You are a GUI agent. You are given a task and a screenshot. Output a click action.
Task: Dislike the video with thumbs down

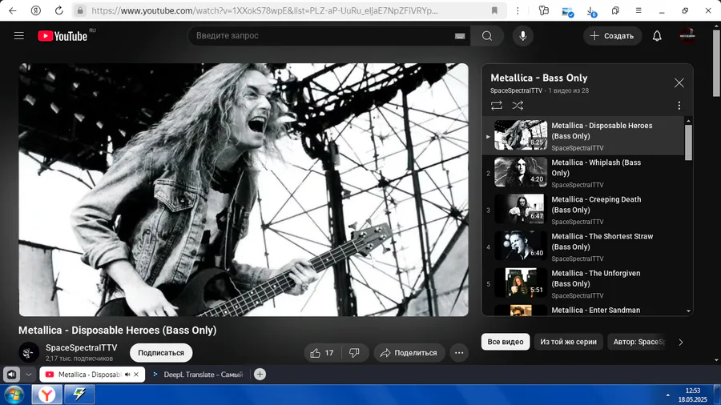pos(355,353)
